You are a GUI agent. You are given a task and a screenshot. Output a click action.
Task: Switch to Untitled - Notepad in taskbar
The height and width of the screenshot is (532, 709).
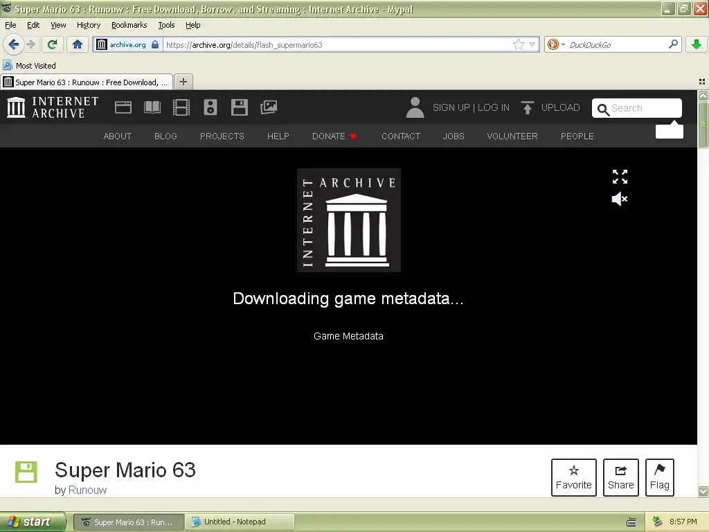coord(240,522)
